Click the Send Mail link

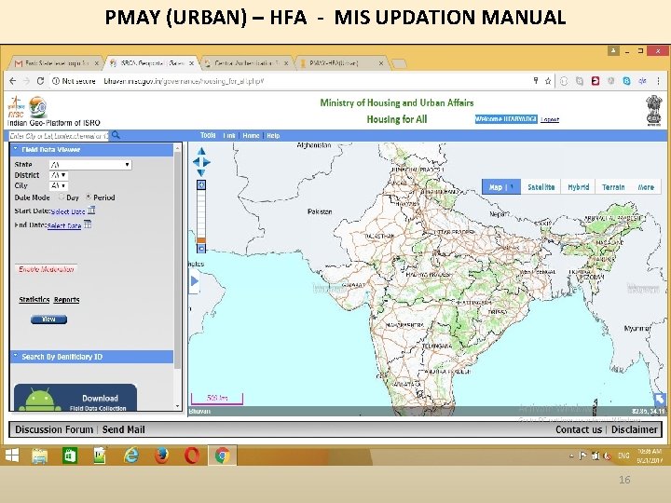tap(124, 429)
